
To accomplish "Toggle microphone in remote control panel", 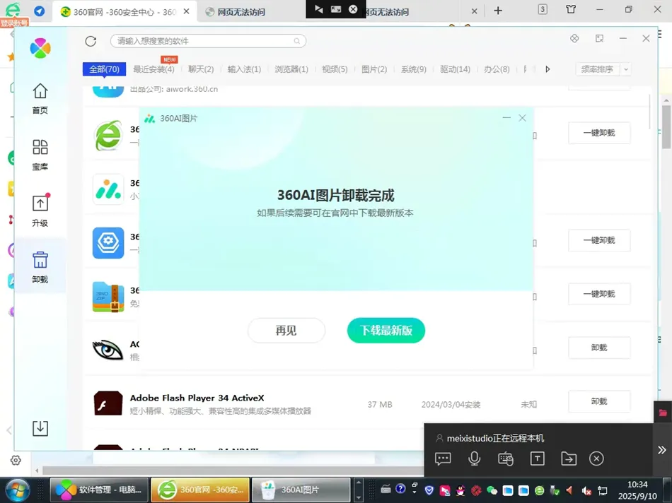I will [x=474, y=459].
